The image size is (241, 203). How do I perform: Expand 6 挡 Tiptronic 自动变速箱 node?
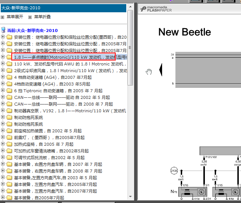3,90
